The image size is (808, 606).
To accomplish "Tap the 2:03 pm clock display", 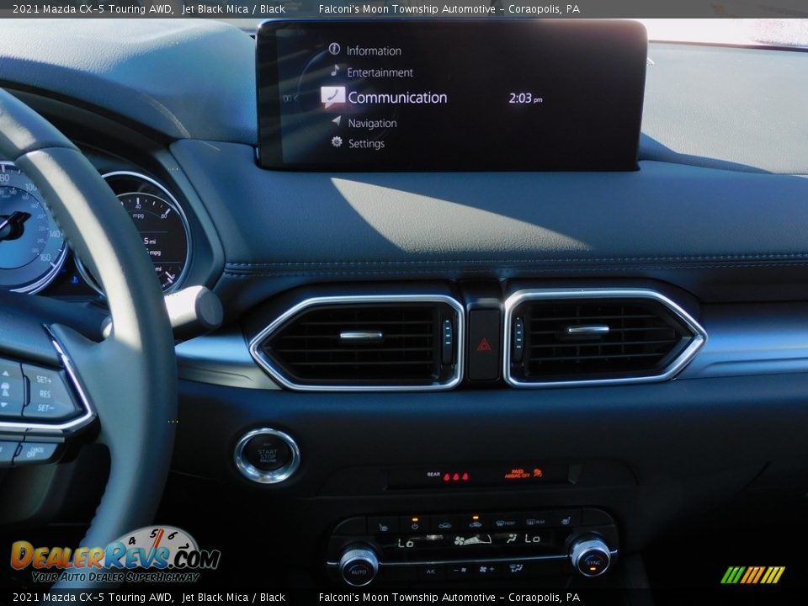I will pos(525,98).
